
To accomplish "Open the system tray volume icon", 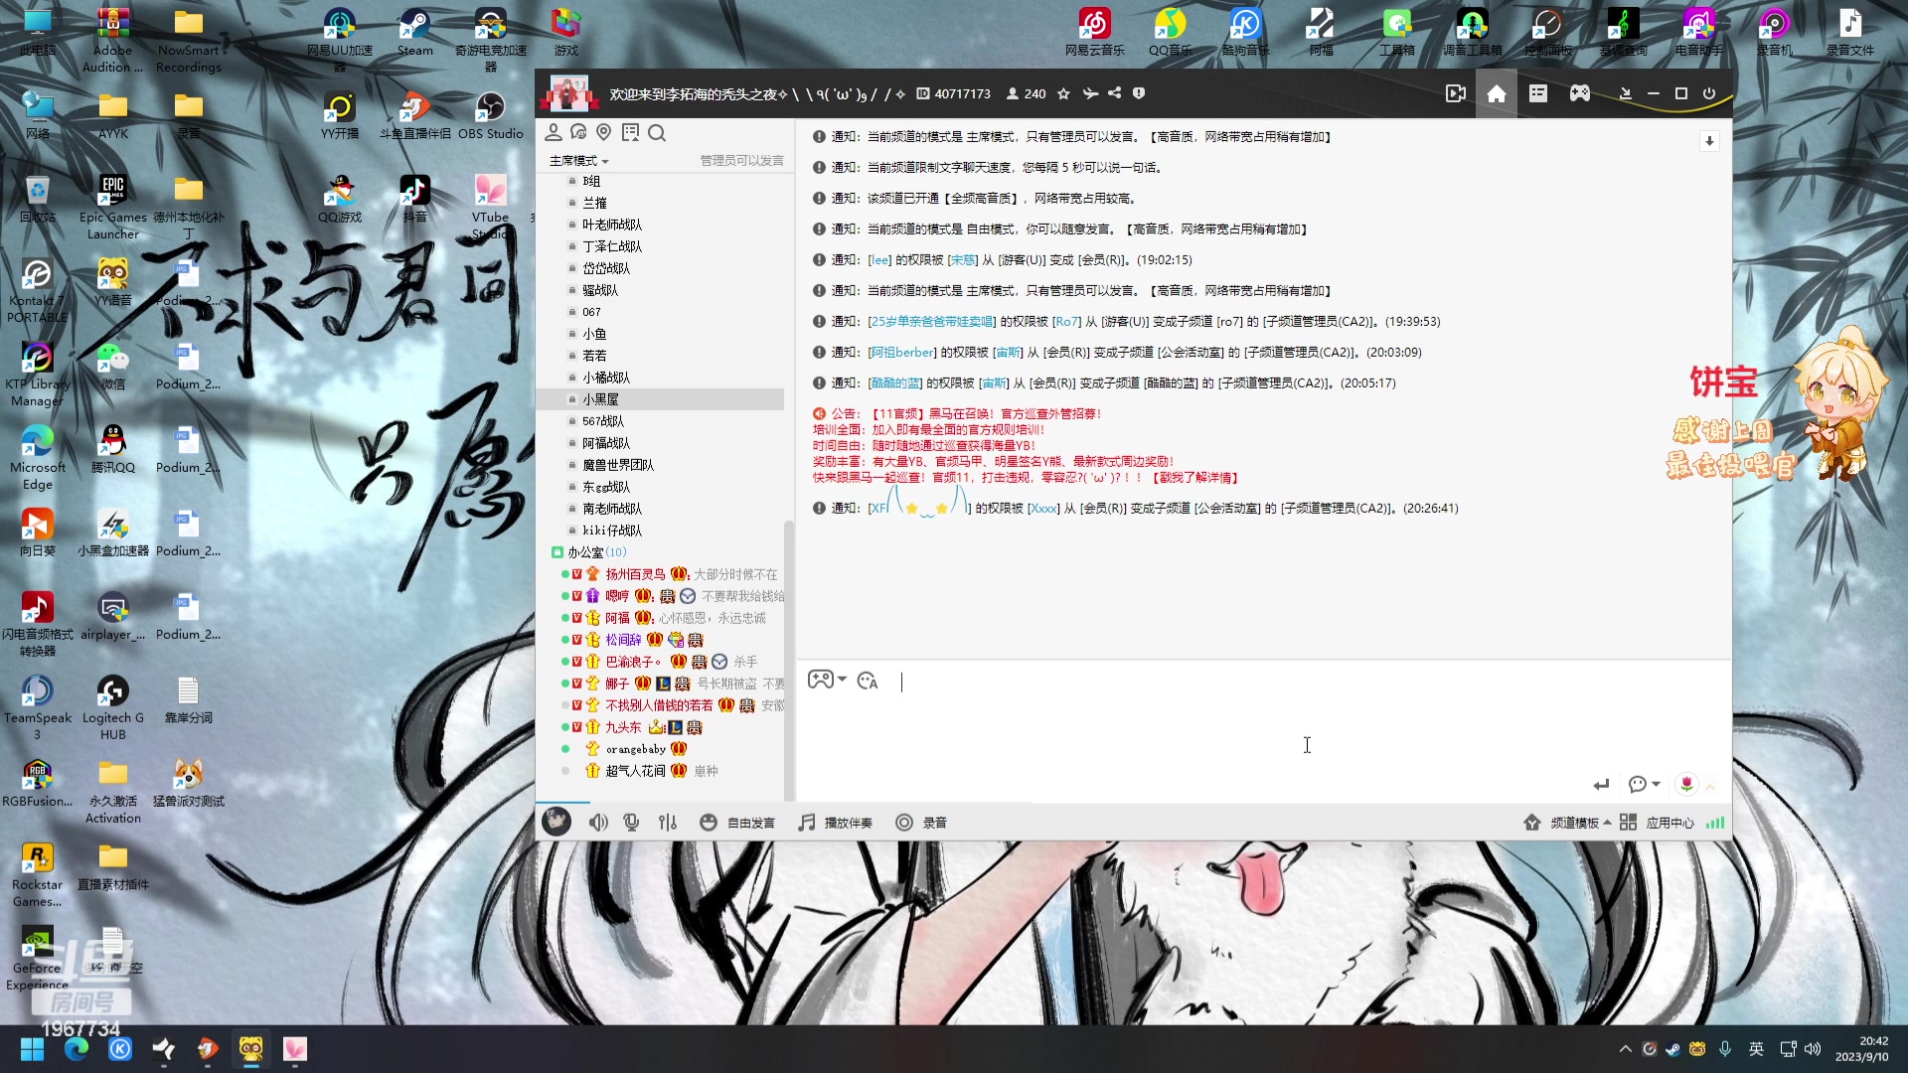I will point(1813,1049).
